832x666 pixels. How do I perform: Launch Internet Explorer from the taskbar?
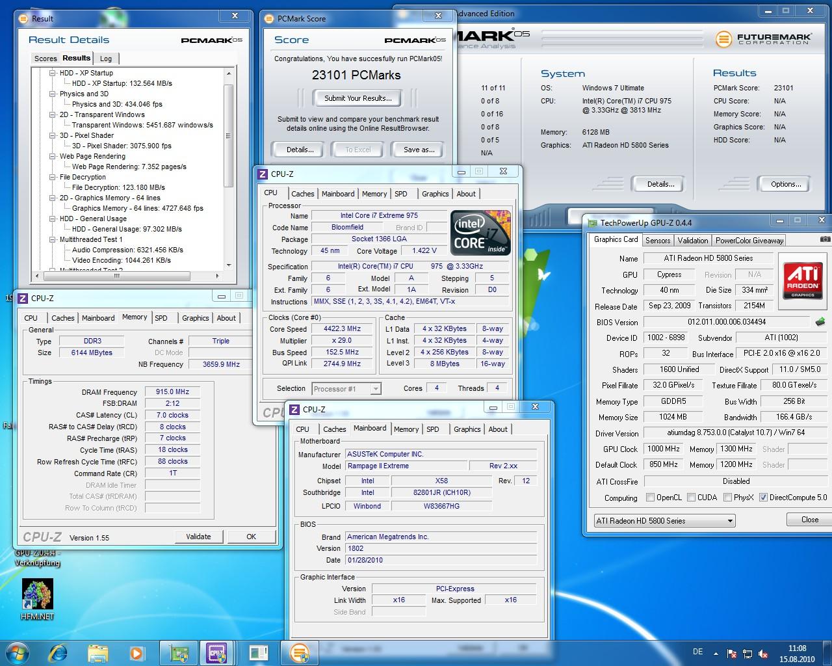click(x=58, y=652)
